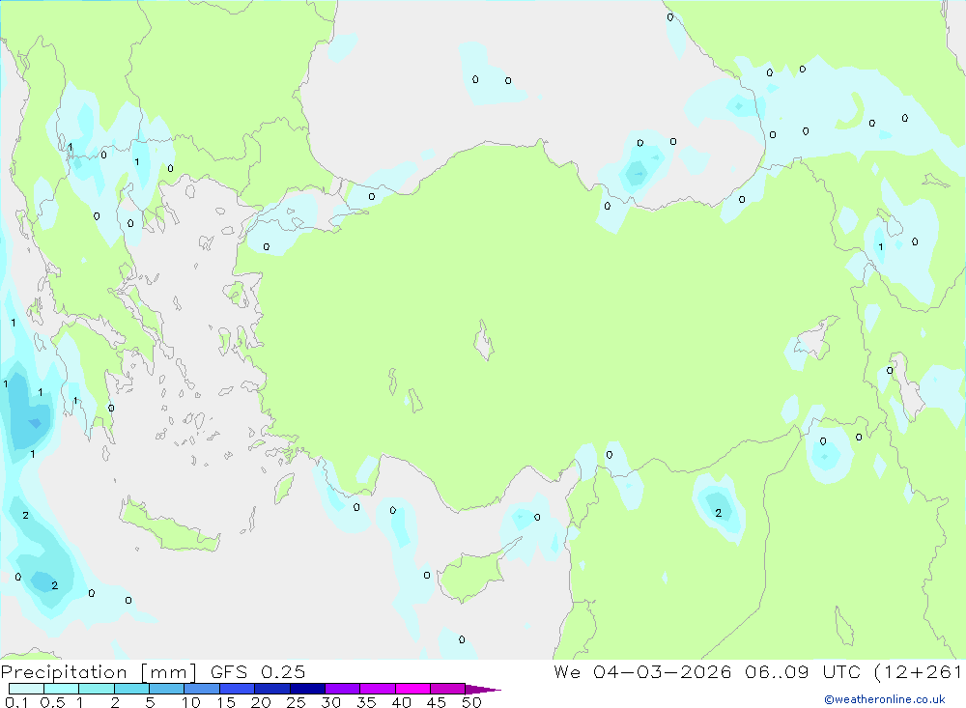
Task: Select the 25–30 mm navy legend swatch
Action: pyautogui.click(x=307, y=689)
